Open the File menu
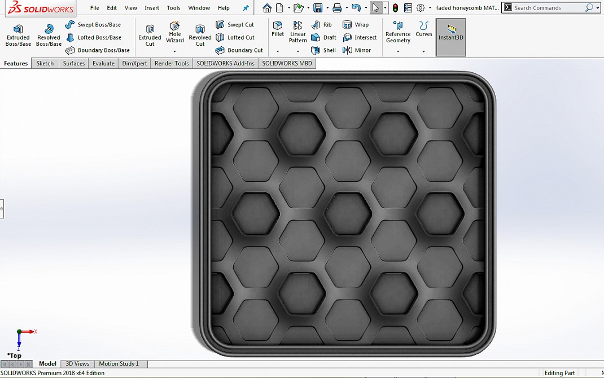The height and width of the screenshot is (378, 604). click(x=94, y=8)
